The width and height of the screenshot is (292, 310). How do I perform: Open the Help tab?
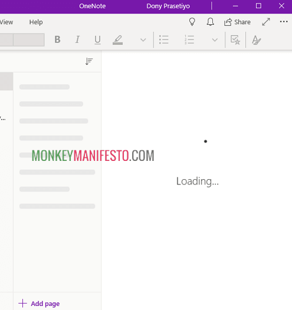[x=36, y=22]
